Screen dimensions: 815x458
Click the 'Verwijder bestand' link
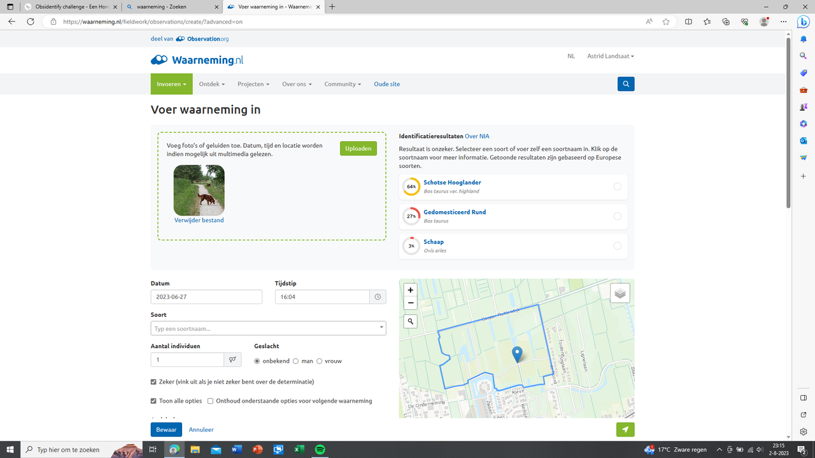tap(199, 220)
